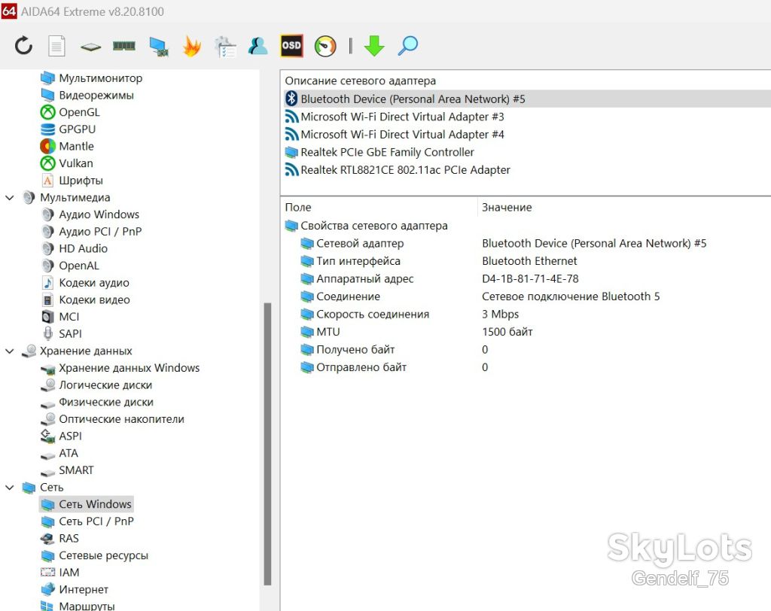Screen dimensions: 771x611
Task: Select Bluetooth Device (Personal Area Network) #5 adapter
Action: (x=527, y=99)
